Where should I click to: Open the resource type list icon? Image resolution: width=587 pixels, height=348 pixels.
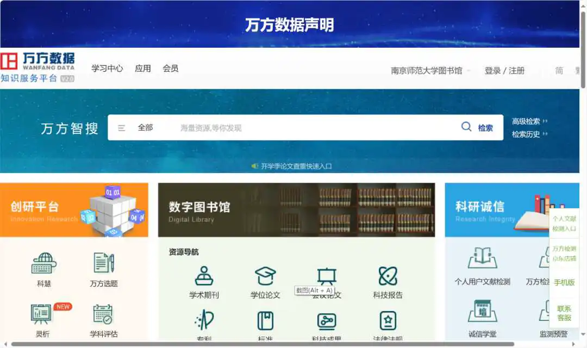click(x=121, y=128)
